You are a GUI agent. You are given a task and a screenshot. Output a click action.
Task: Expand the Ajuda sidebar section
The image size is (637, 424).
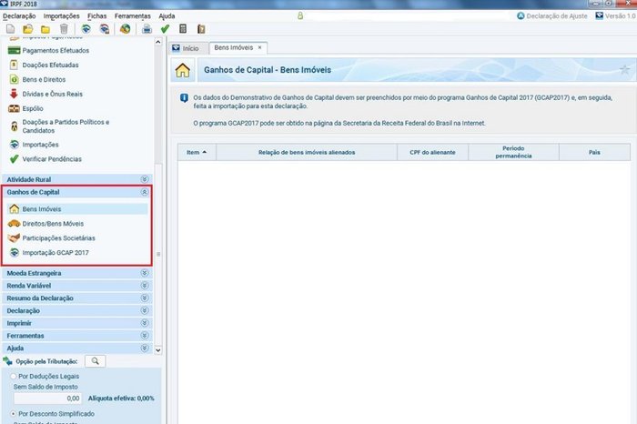(x=144, y=348)
